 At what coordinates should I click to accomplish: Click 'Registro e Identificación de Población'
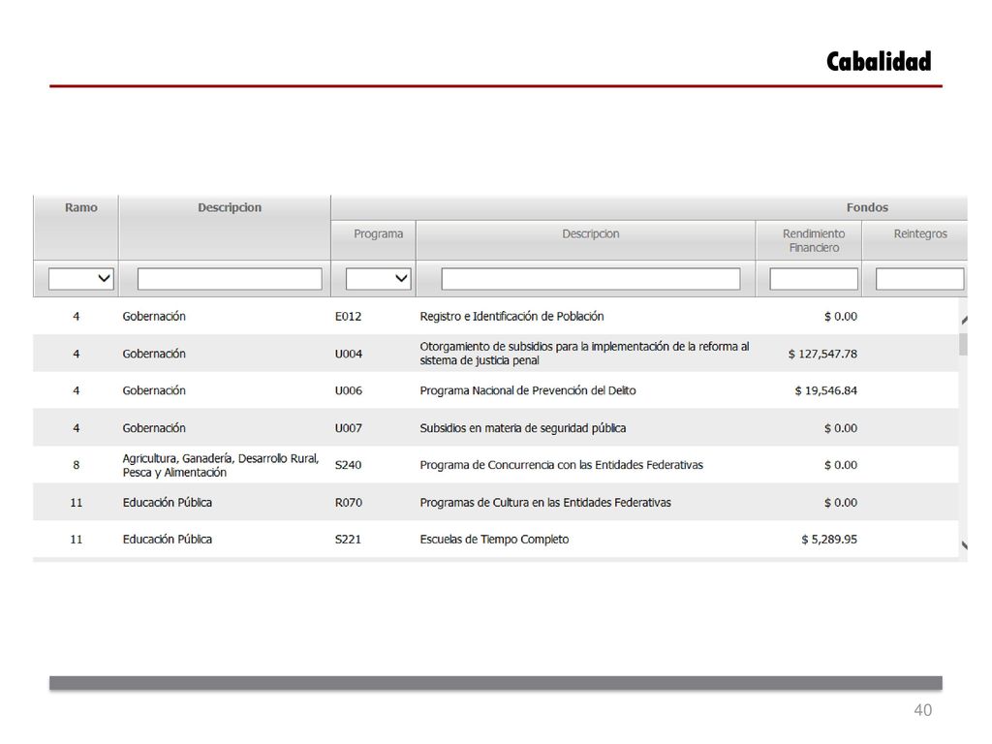pos(511,317)
